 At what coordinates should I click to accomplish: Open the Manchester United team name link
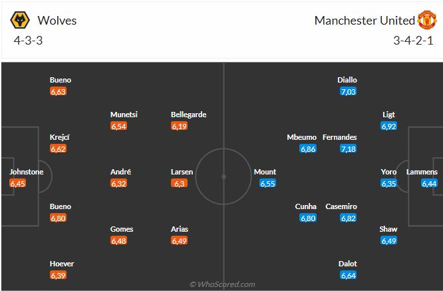[365, 21]
